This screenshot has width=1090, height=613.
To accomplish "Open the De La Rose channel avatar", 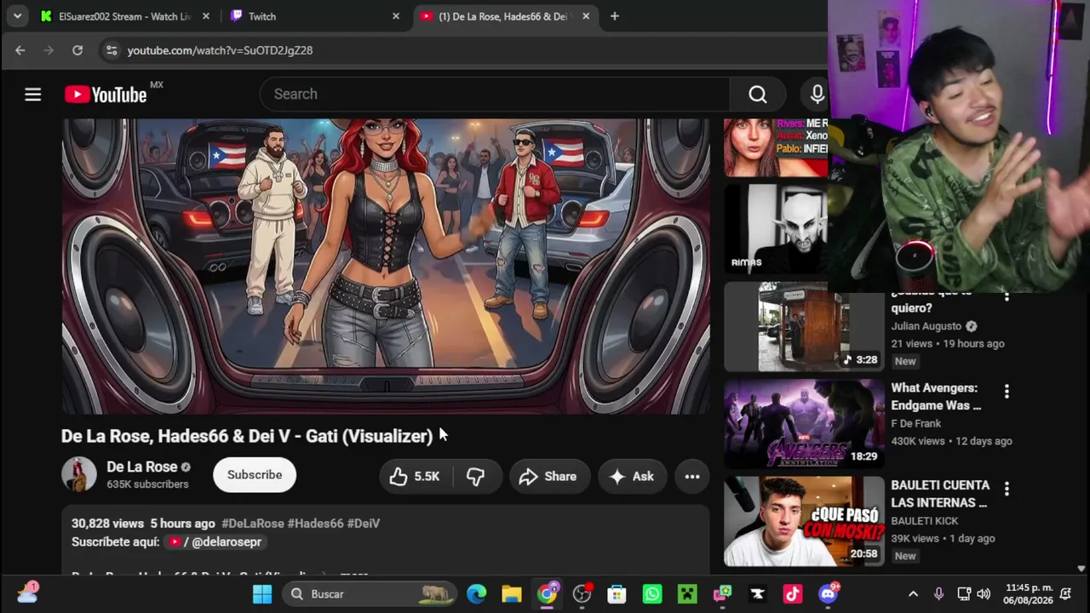I will point(79,475).
